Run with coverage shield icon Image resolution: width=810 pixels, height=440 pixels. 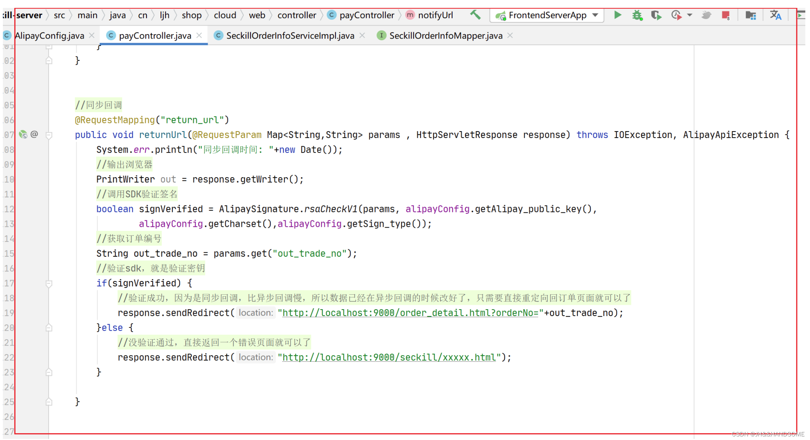pos(656,15)
